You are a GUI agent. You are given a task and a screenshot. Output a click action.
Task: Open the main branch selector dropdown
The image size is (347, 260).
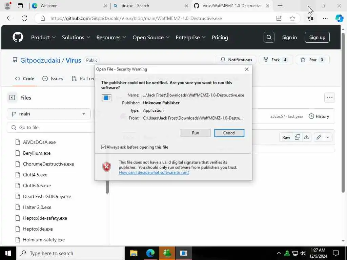pos(49,114)
